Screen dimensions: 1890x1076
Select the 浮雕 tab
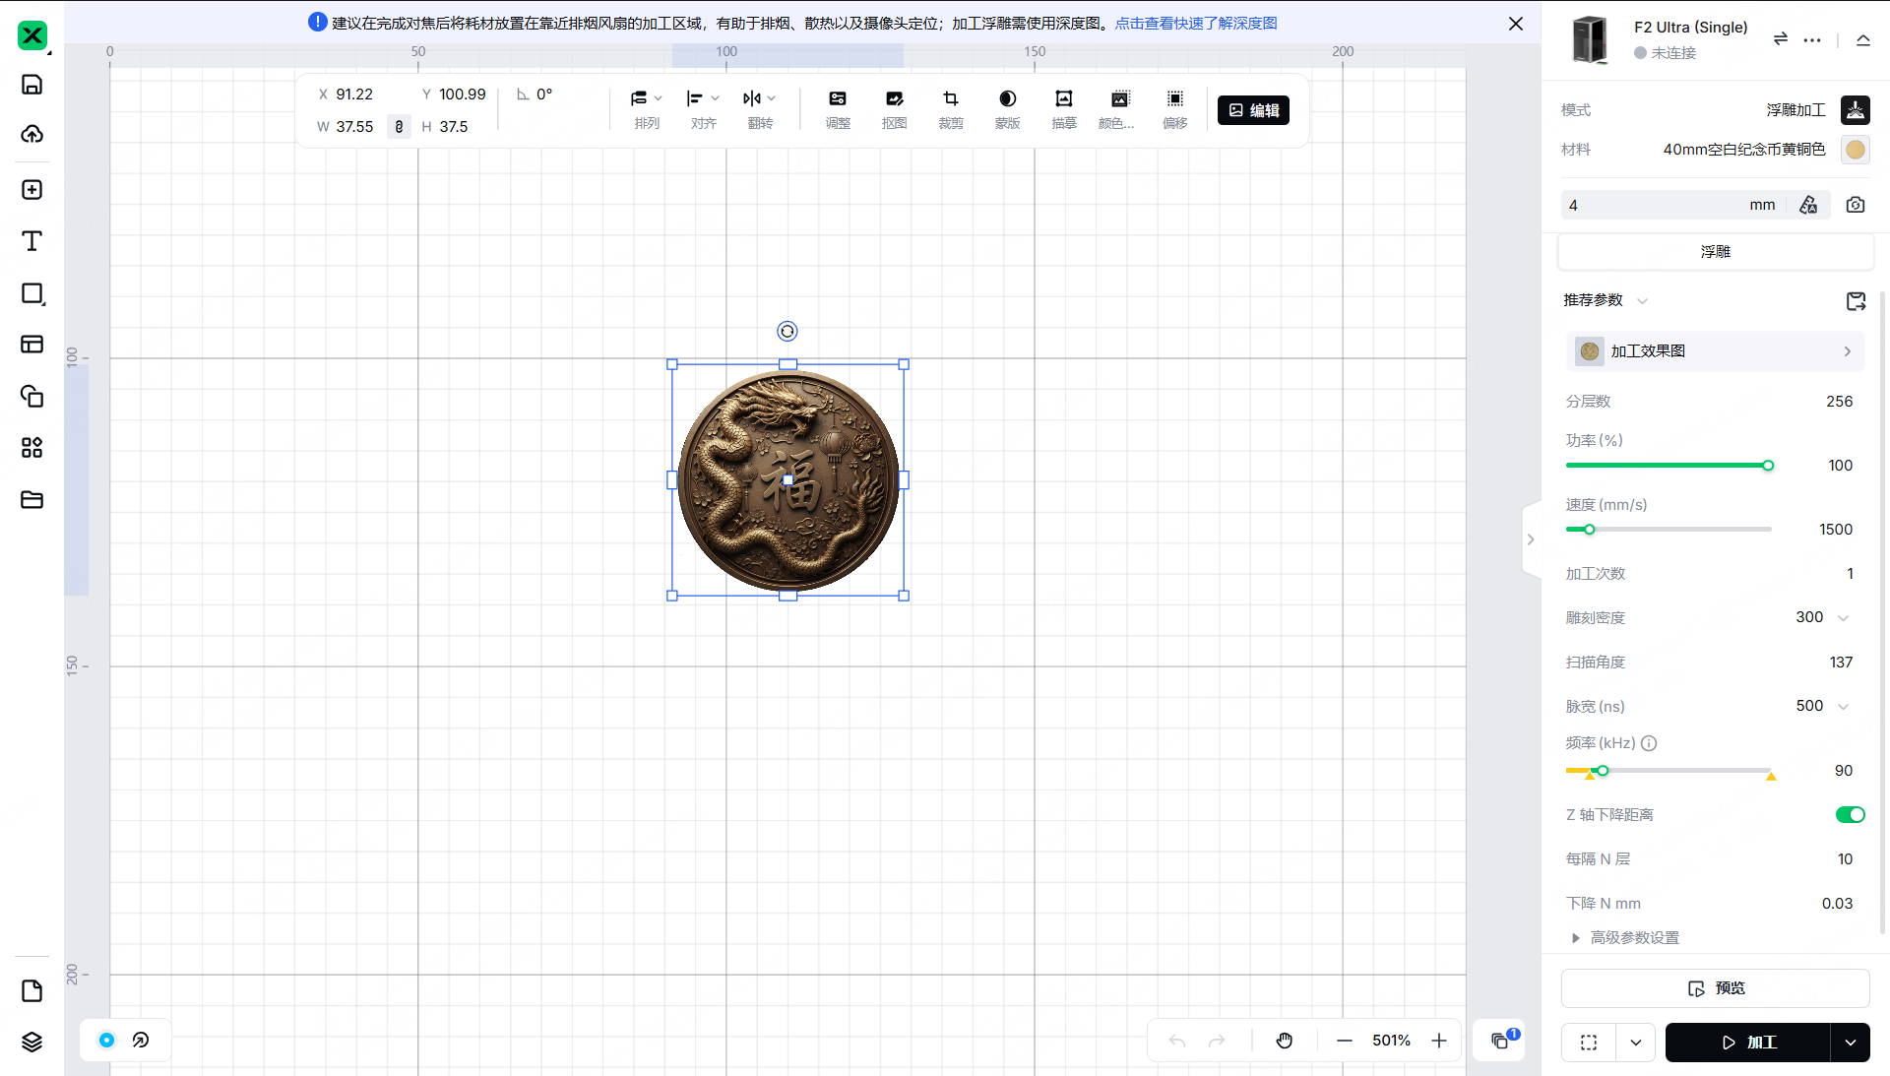1715,252
